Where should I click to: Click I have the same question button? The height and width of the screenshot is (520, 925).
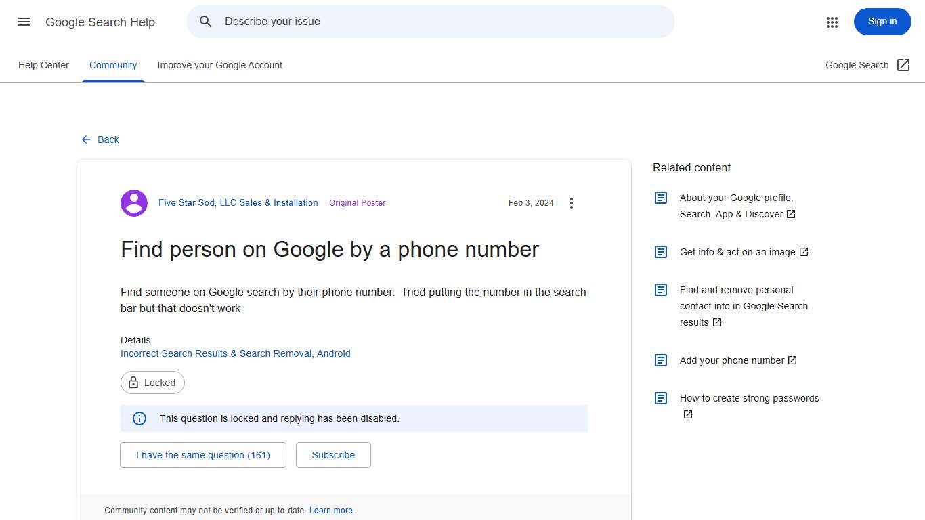202,454
